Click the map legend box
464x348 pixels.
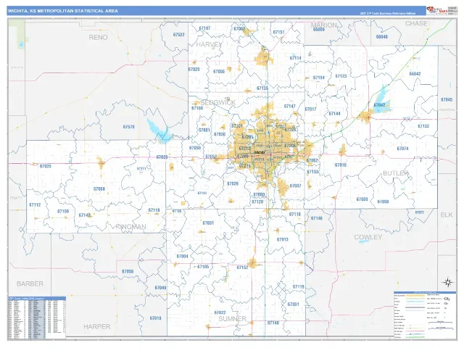(425, 315)
